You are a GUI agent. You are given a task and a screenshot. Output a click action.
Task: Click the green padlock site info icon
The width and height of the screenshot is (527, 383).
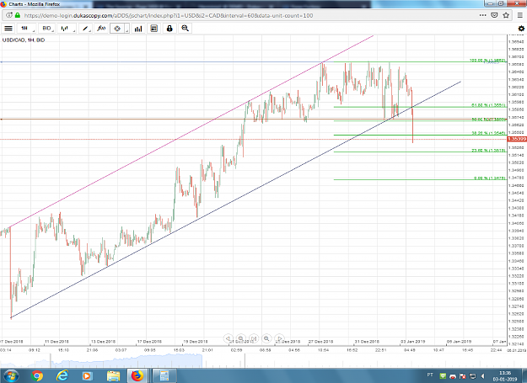pos(18,15)
